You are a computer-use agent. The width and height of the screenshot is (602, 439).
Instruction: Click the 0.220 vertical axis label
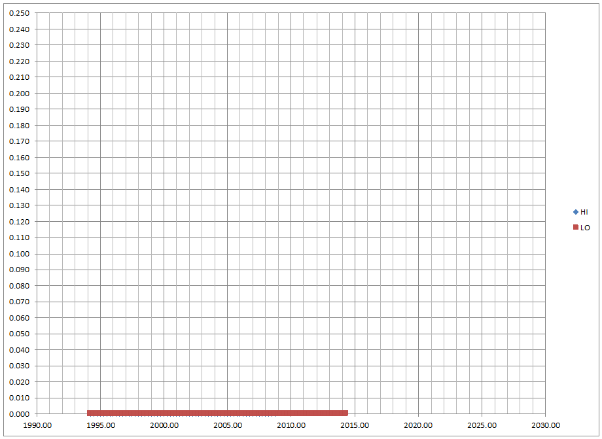tap(19, 61)
